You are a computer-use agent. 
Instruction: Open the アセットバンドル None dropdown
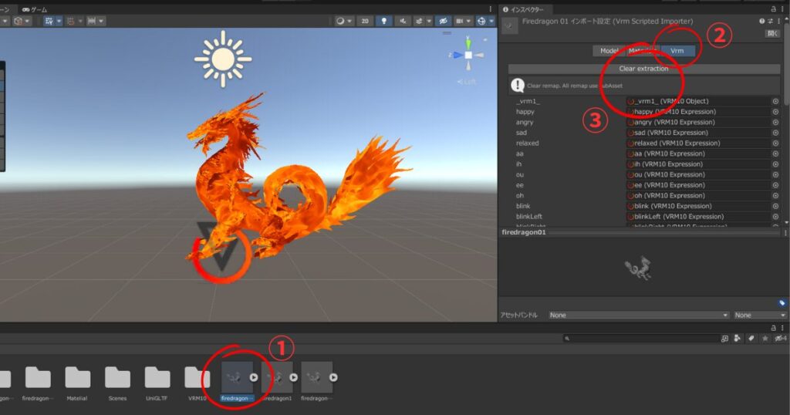639,315
